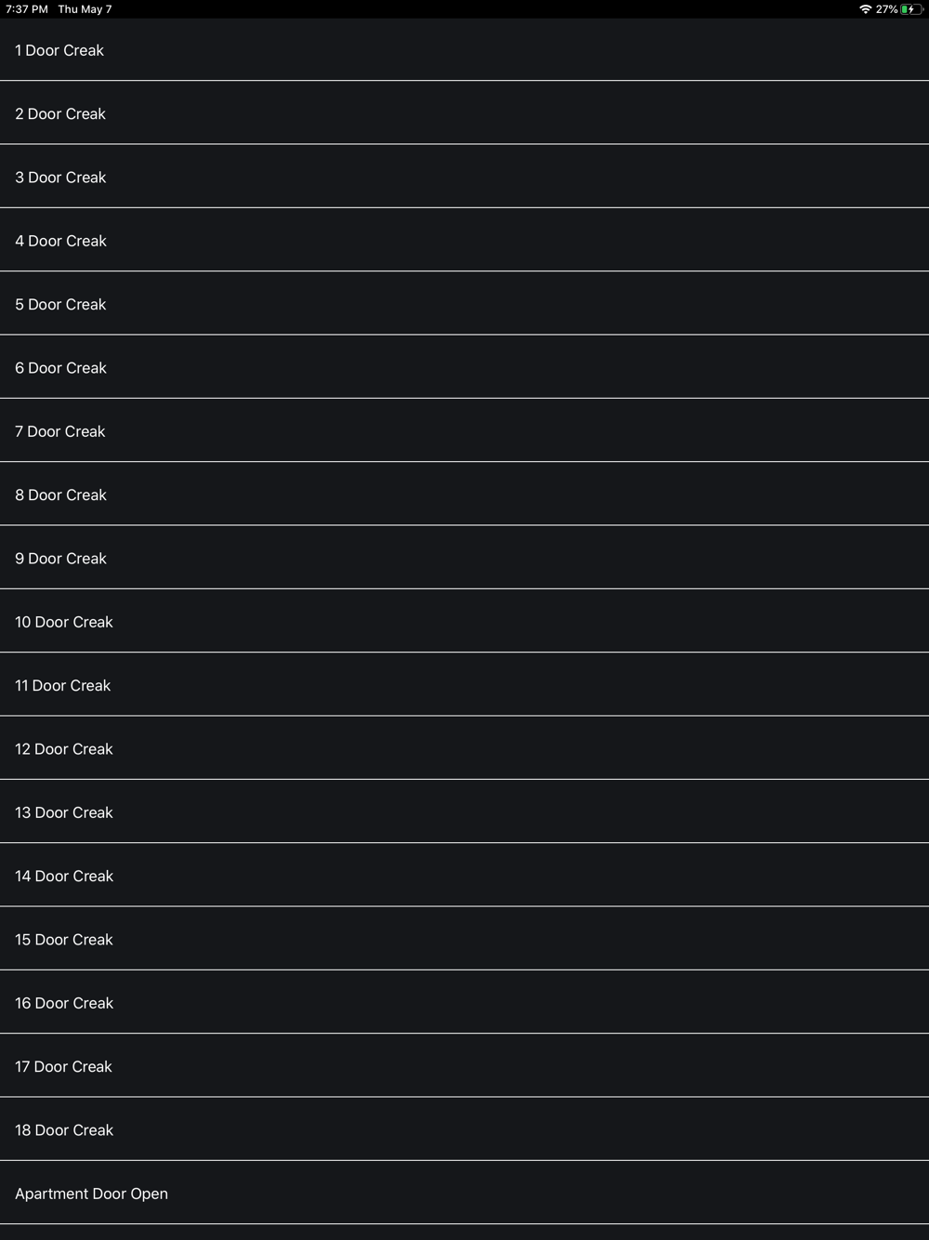The image size is (929, 1240).
Task: Play 7 Door Creak sound
Action: pos(60,431)
